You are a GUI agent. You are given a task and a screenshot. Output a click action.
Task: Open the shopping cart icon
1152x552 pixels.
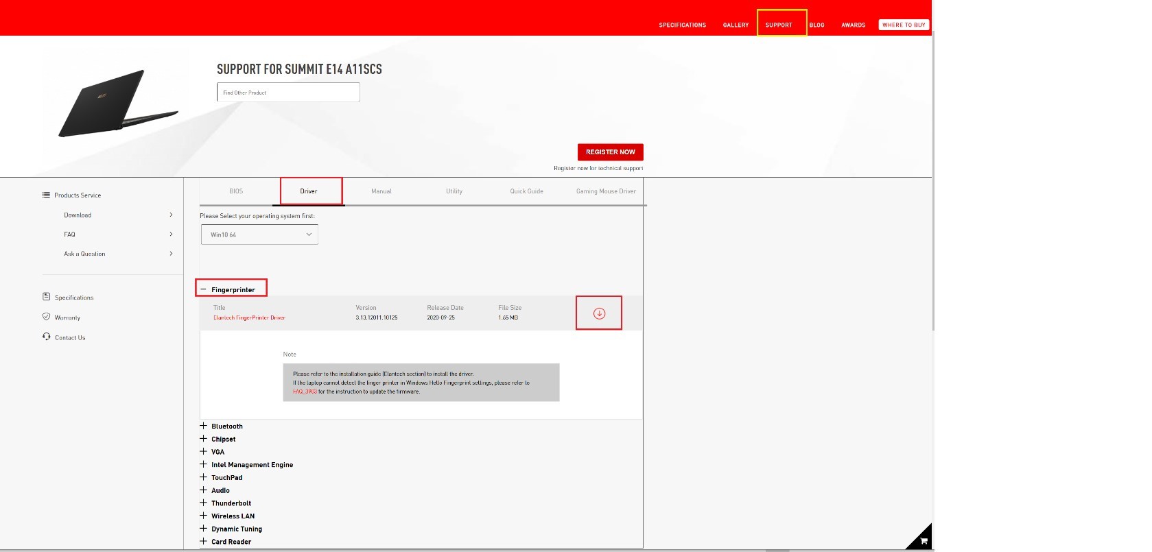pos(924,541)
